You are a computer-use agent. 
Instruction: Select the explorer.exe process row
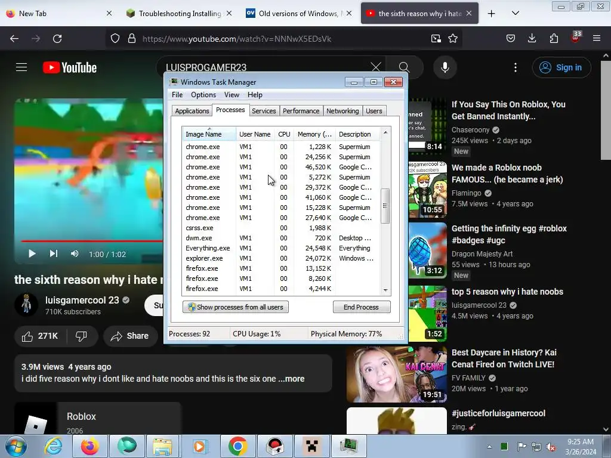(281, 258)
